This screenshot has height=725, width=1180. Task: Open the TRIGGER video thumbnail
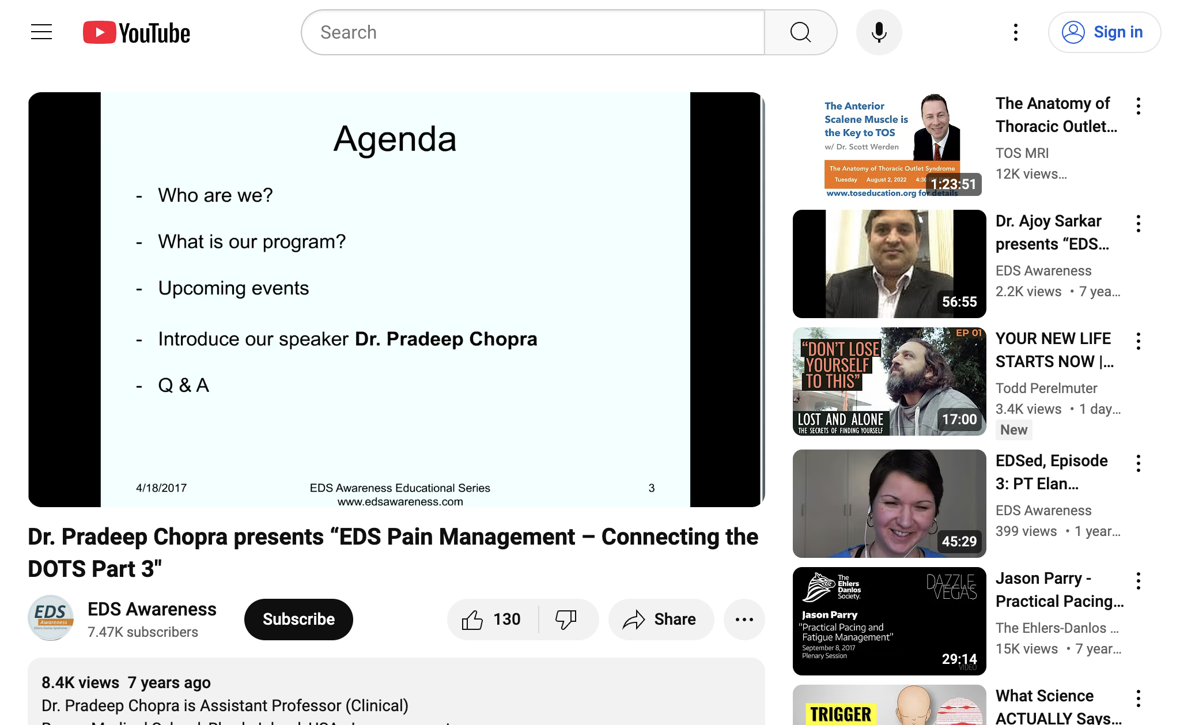click(889, 705)
